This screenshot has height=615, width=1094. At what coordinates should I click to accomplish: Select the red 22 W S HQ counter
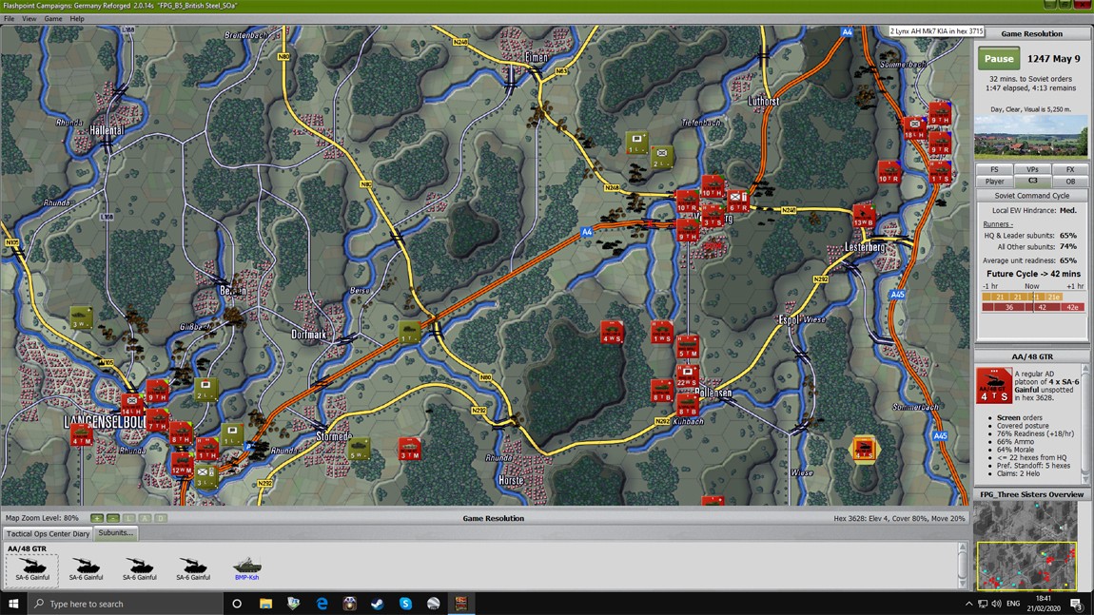click(687, 375)
